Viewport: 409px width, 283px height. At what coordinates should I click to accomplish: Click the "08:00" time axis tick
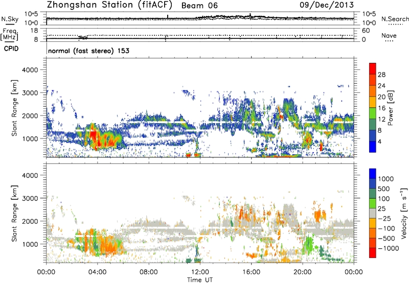click(x=149, y=272)
